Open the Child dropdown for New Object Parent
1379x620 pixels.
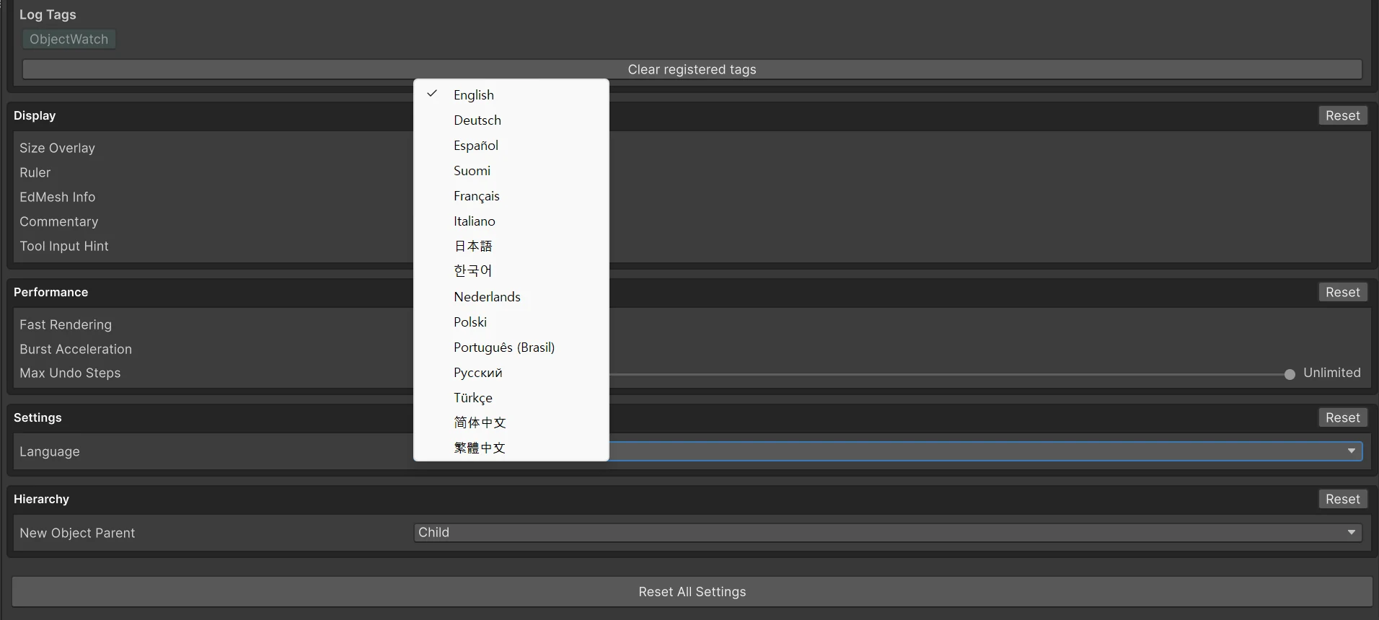[x=888, y=533]
